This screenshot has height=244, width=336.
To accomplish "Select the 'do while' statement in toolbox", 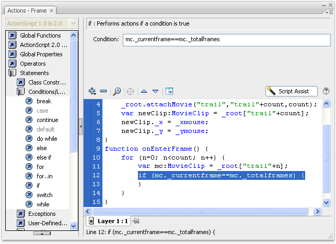I will tap(47, 139).
